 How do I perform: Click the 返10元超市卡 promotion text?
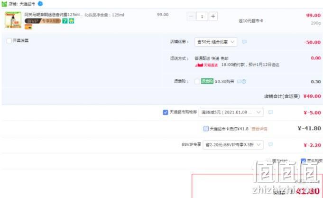(251, 21)
